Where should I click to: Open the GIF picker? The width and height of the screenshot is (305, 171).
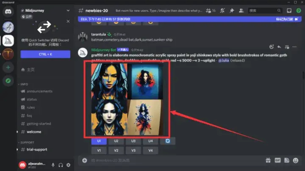[277, 160]
